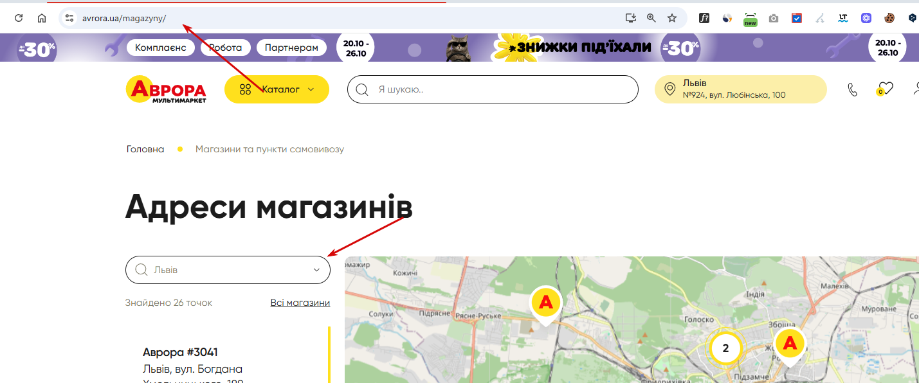Click the store list scrollbar
This screenshot has height=383, width=919.
click(x=329, y=355)
